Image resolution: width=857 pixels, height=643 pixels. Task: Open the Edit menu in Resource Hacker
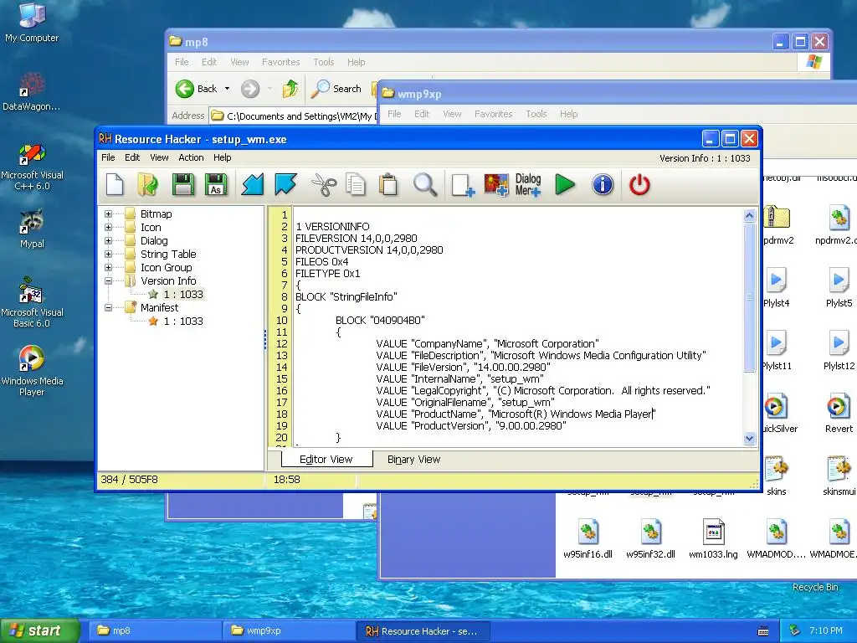(x=132, y=157)
